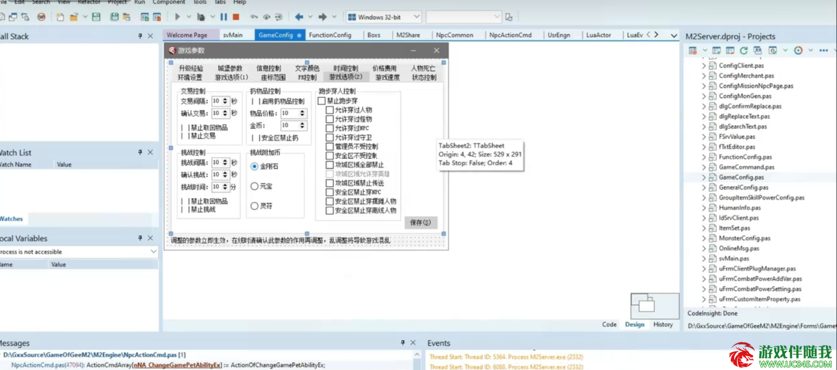Open the Run button dropdown arrow
This screenshot has height=370, width=837.
tap(189, 17)
